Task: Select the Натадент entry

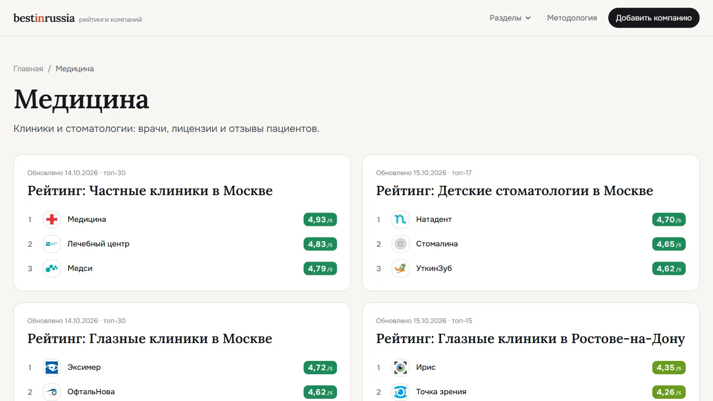Action: pyautogui.click(x=434, y=219)
